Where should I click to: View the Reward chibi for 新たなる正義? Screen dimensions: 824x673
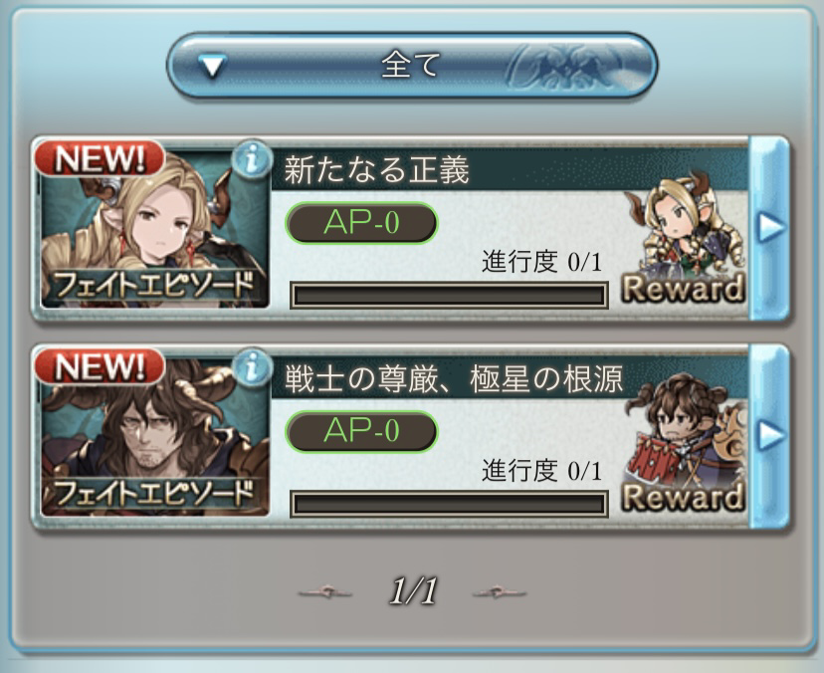click(x=685, y=238)
